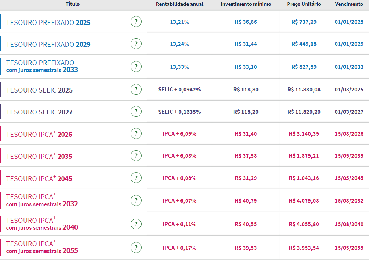This screenshot has width=369, height=260.
Task: Click help icon for Tesouro IPCA+ 2026
Action: pos(136,134)
